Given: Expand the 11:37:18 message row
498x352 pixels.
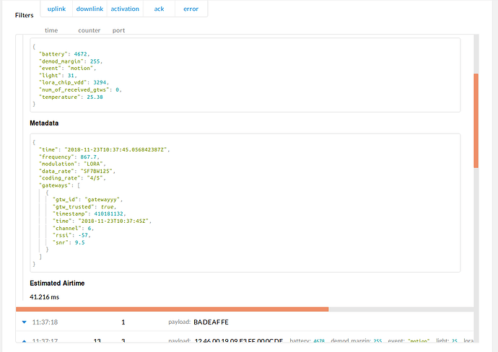Looking at the screenshot, I should tap(24, 322).
